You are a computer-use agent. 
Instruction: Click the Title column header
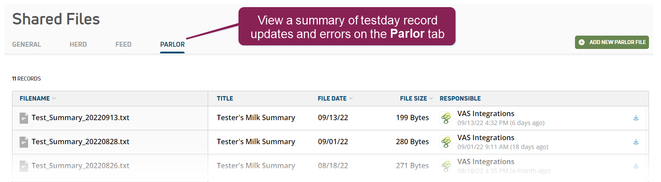(225, 98)
